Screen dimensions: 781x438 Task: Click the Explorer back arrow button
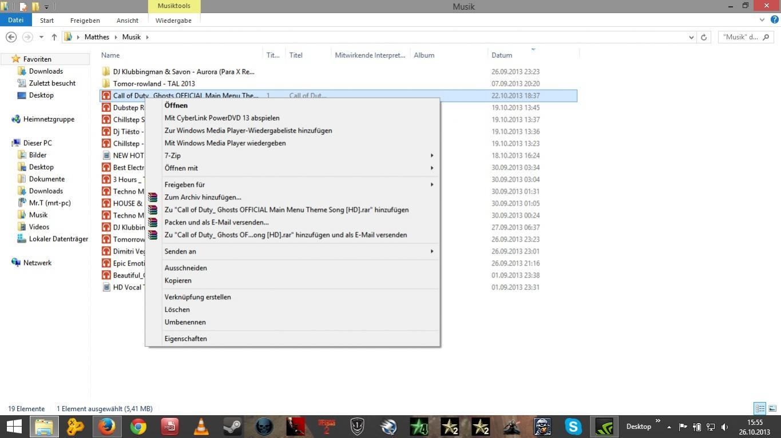point(11,37)
